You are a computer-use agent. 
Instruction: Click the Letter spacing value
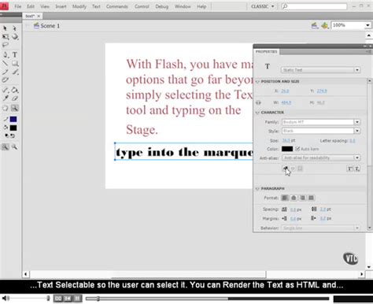[353, 141]
